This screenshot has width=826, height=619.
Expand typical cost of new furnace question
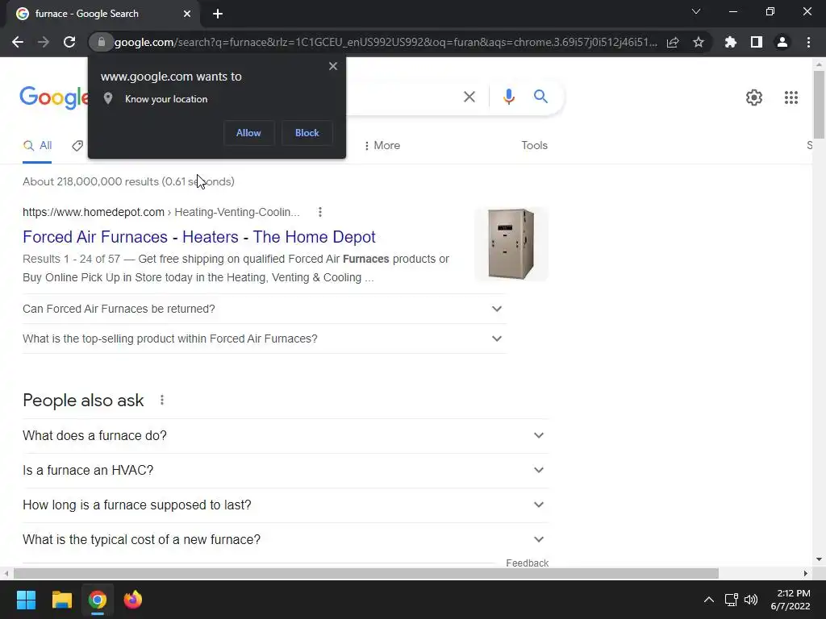(285, 539)
